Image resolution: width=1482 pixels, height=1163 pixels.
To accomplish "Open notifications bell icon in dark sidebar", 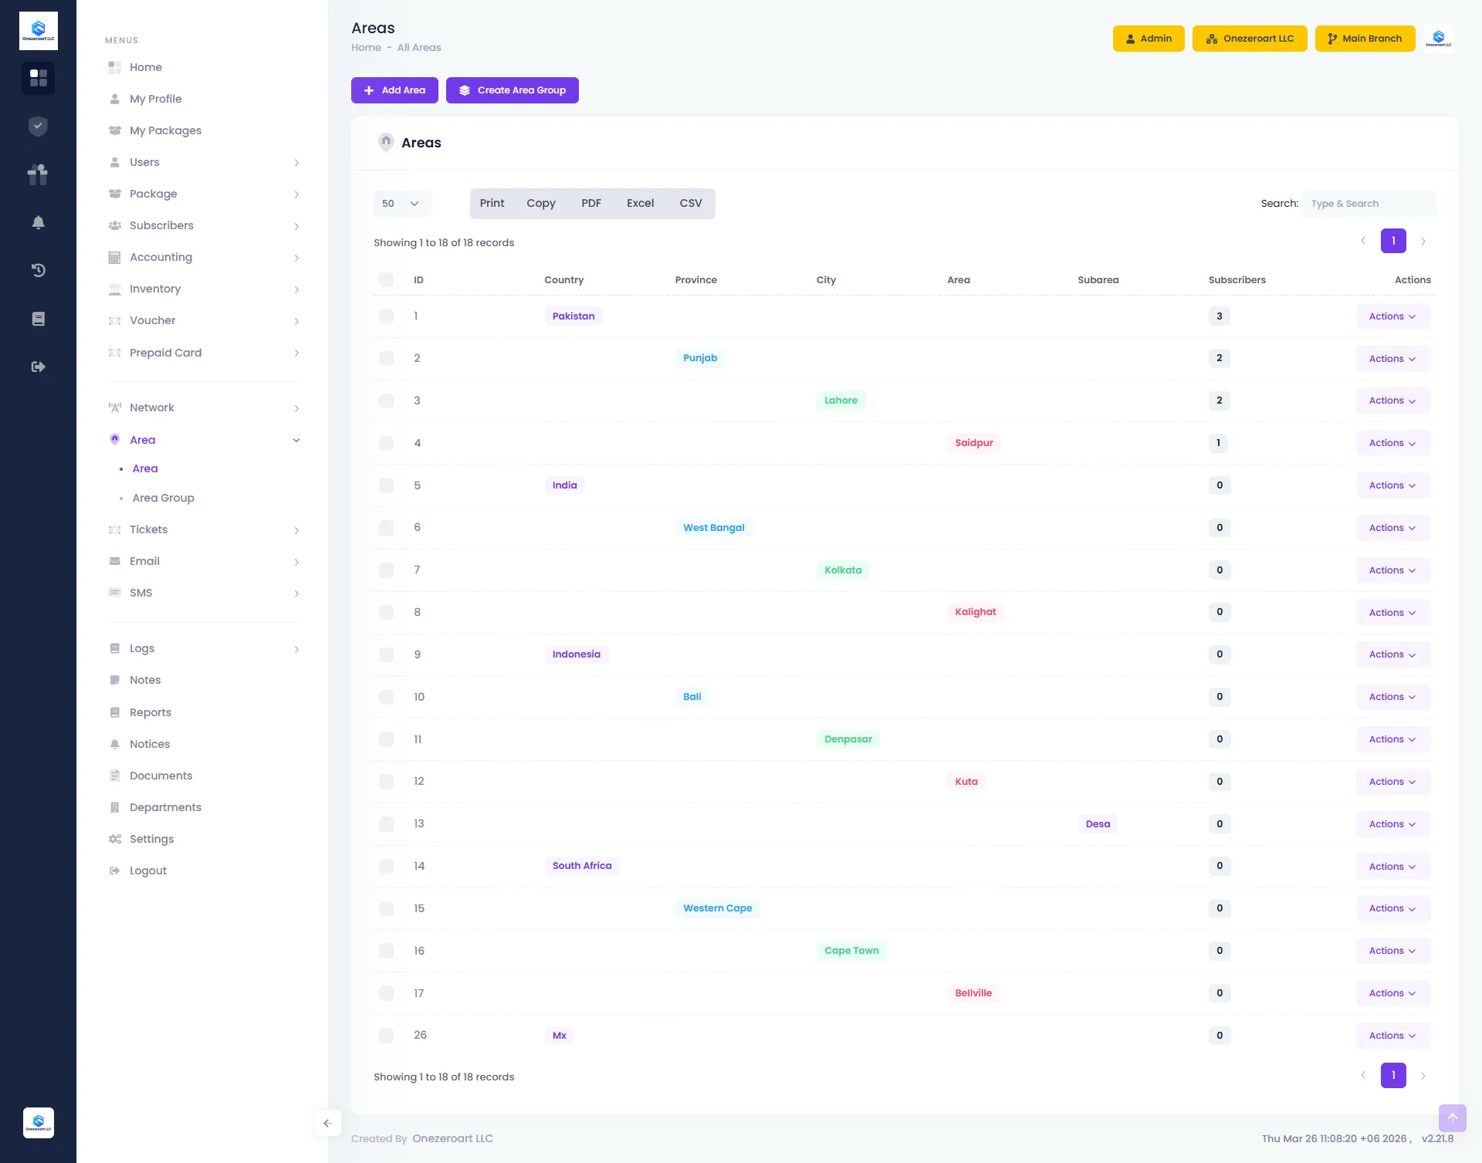I will pyautogui.click(x=38, y=222).
